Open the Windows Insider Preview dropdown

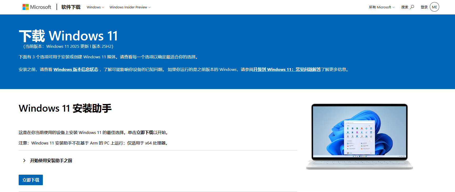[130, 7]
